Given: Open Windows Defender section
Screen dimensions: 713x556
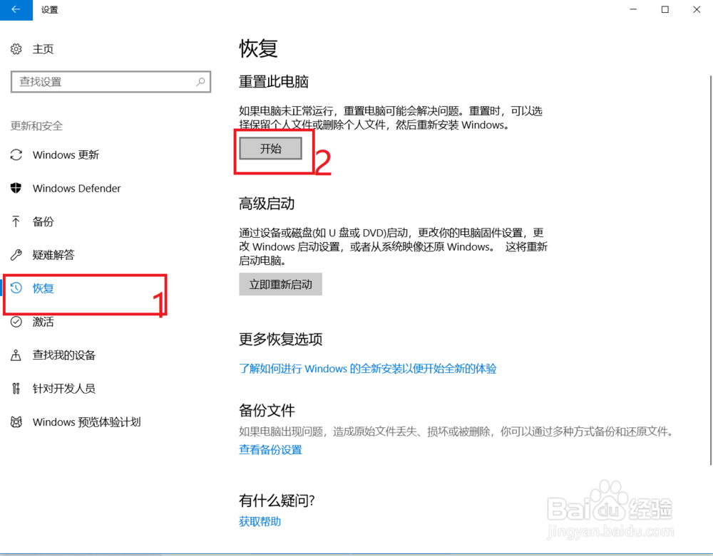Looking at the screenshot, I should [x=77, y=188].
